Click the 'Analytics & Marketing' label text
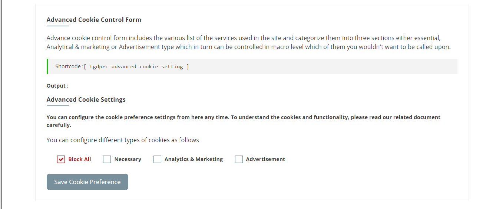 click(194, 159)
